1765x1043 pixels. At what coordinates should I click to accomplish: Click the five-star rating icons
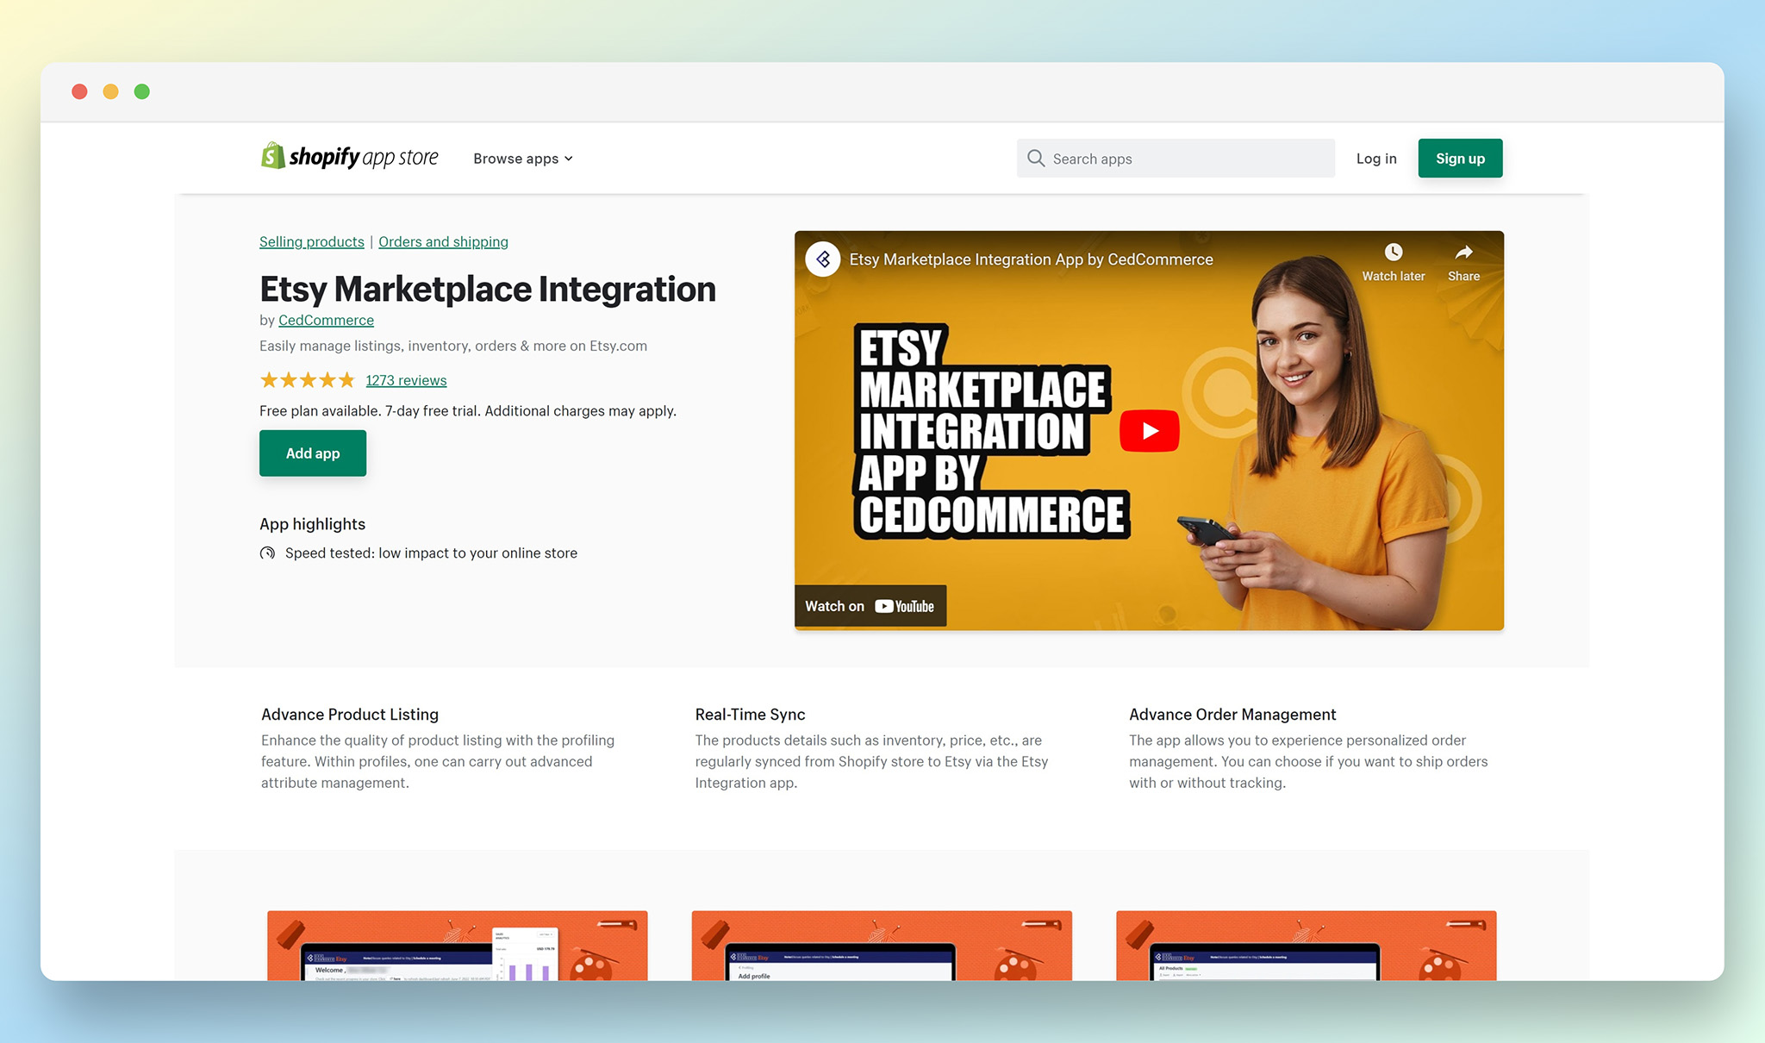pos(307,380)
